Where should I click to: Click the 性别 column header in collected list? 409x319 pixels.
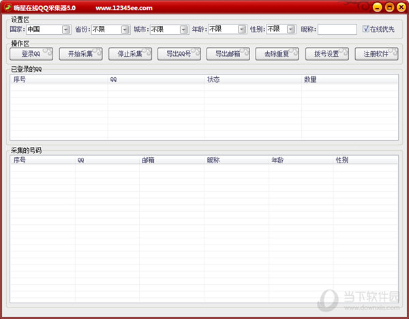pos(365,160)
